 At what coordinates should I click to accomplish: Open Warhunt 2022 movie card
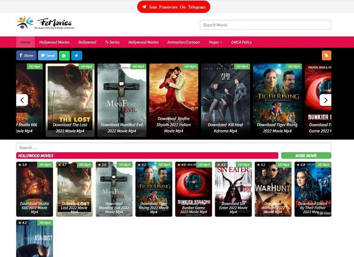tap(273, 189)
